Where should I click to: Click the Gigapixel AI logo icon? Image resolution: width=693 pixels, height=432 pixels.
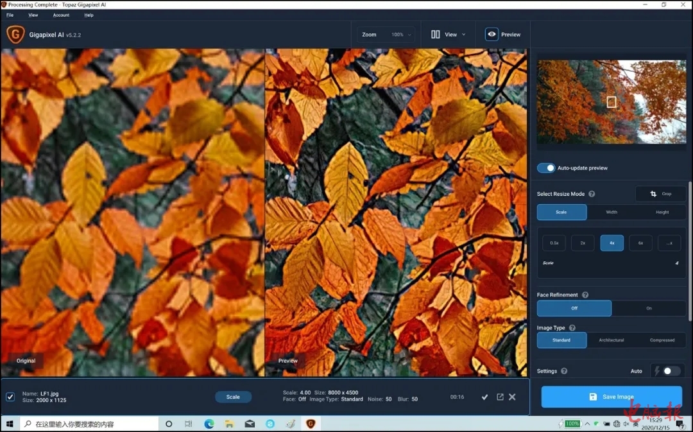[15, 35]
